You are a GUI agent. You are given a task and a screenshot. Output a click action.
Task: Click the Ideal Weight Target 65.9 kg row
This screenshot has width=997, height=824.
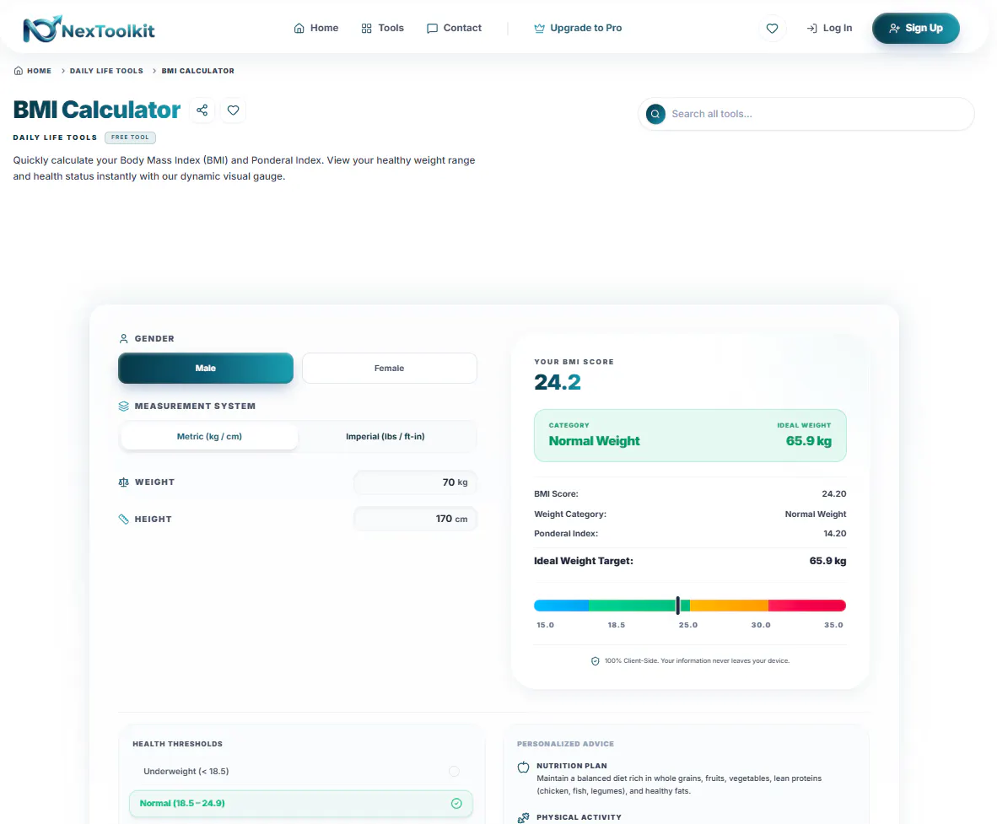[x=690, y=561]
